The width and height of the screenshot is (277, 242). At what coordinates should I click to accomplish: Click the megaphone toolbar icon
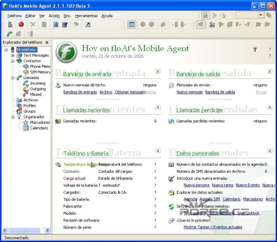(x=201, y=25)
